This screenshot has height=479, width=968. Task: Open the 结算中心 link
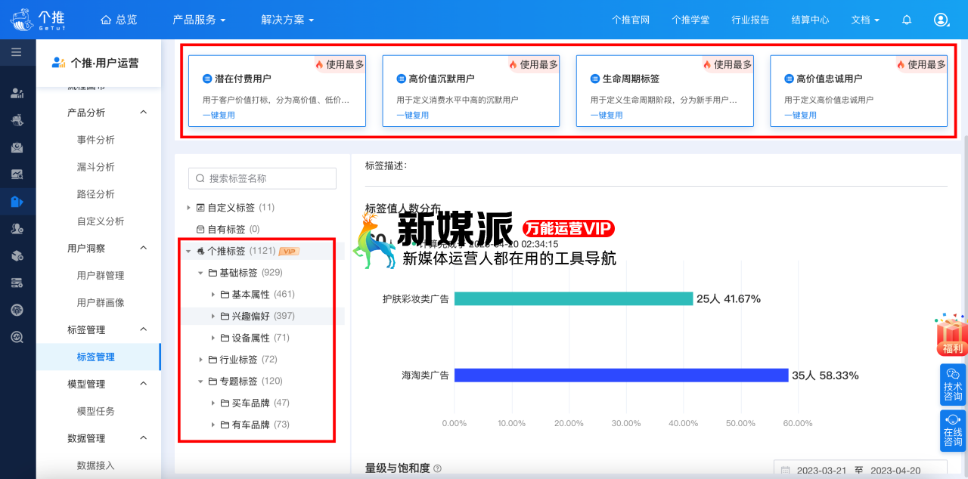(x=810, y=20)
